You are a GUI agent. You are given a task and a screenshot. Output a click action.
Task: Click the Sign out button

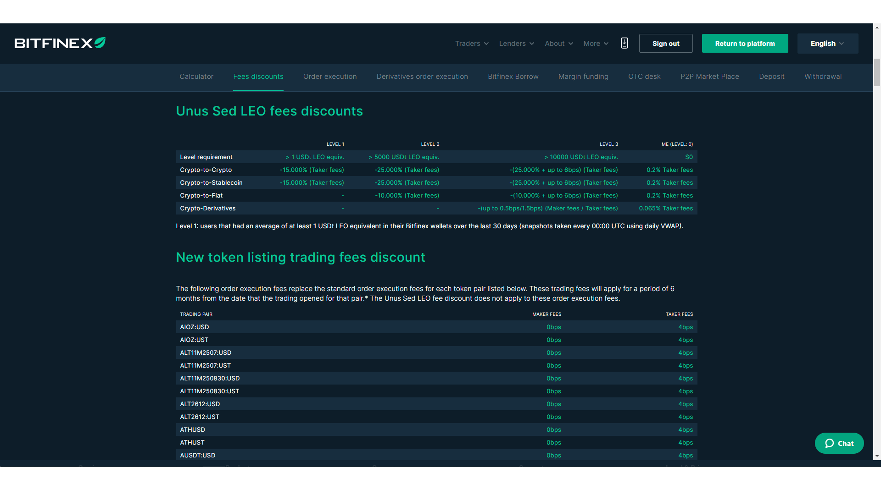tap(666, 43)
